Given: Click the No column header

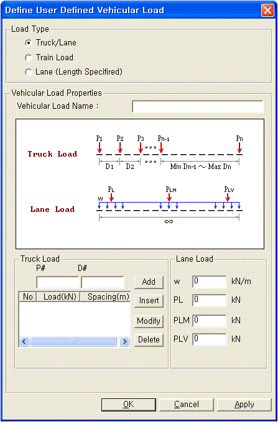Looking at the screenshot, I should click(27, 297).
